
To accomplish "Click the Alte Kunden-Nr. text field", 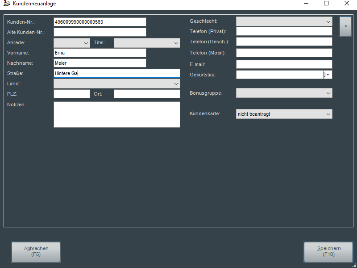I will (100, 32).
